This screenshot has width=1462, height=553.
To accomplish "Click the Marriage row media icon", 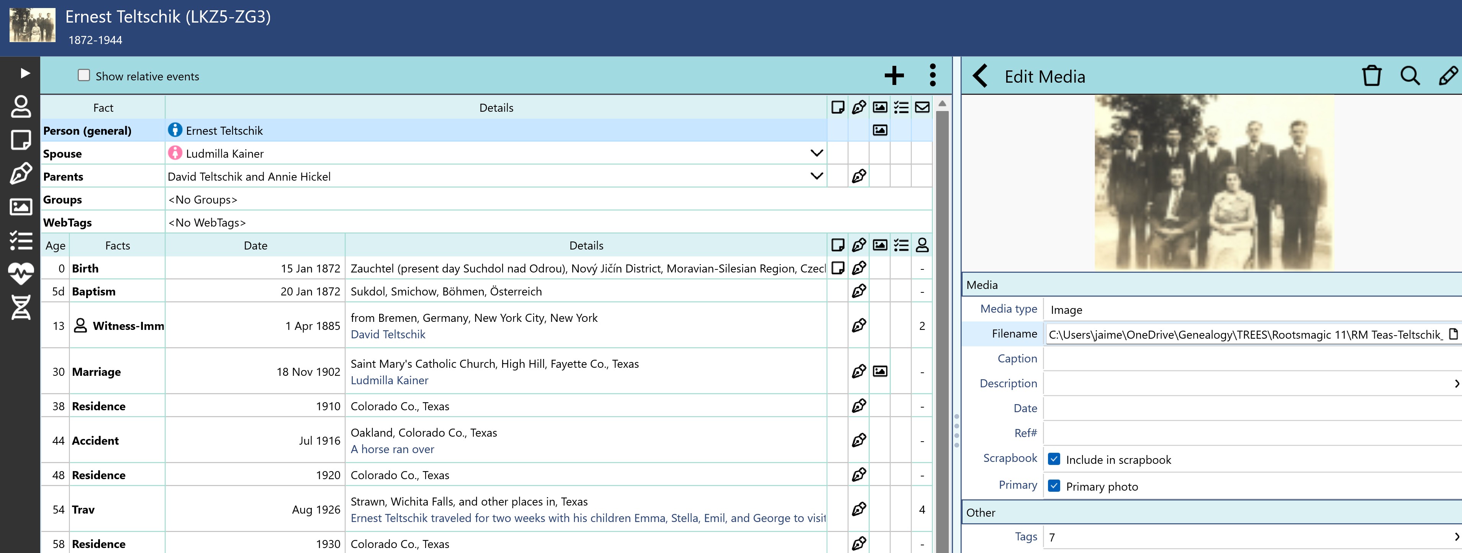I will point(880,372).
